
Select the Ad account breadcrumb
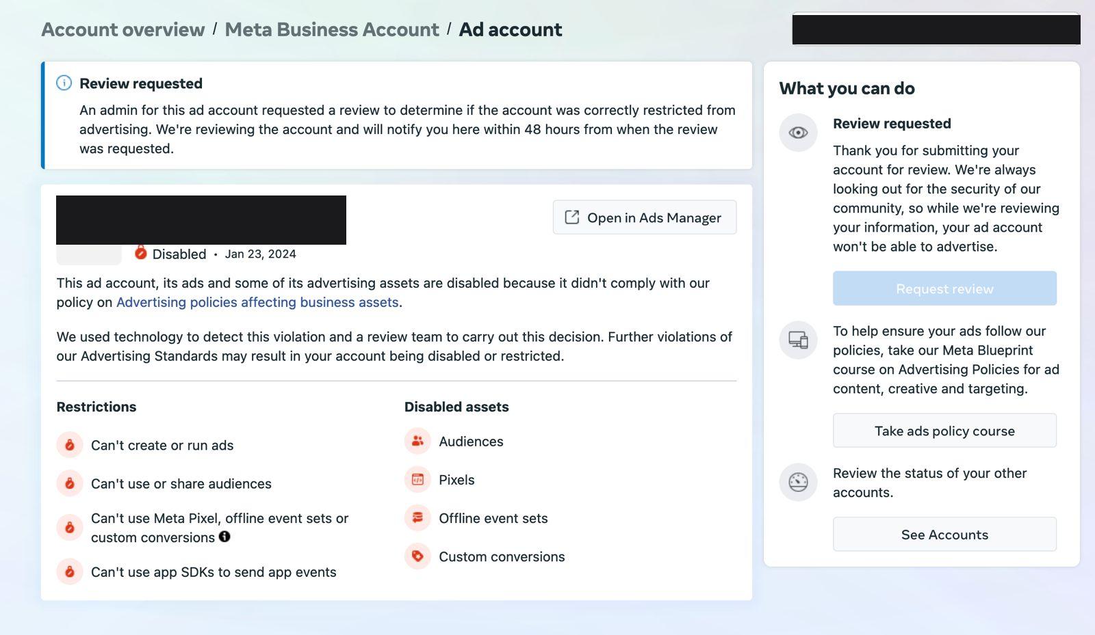(511, 29)
